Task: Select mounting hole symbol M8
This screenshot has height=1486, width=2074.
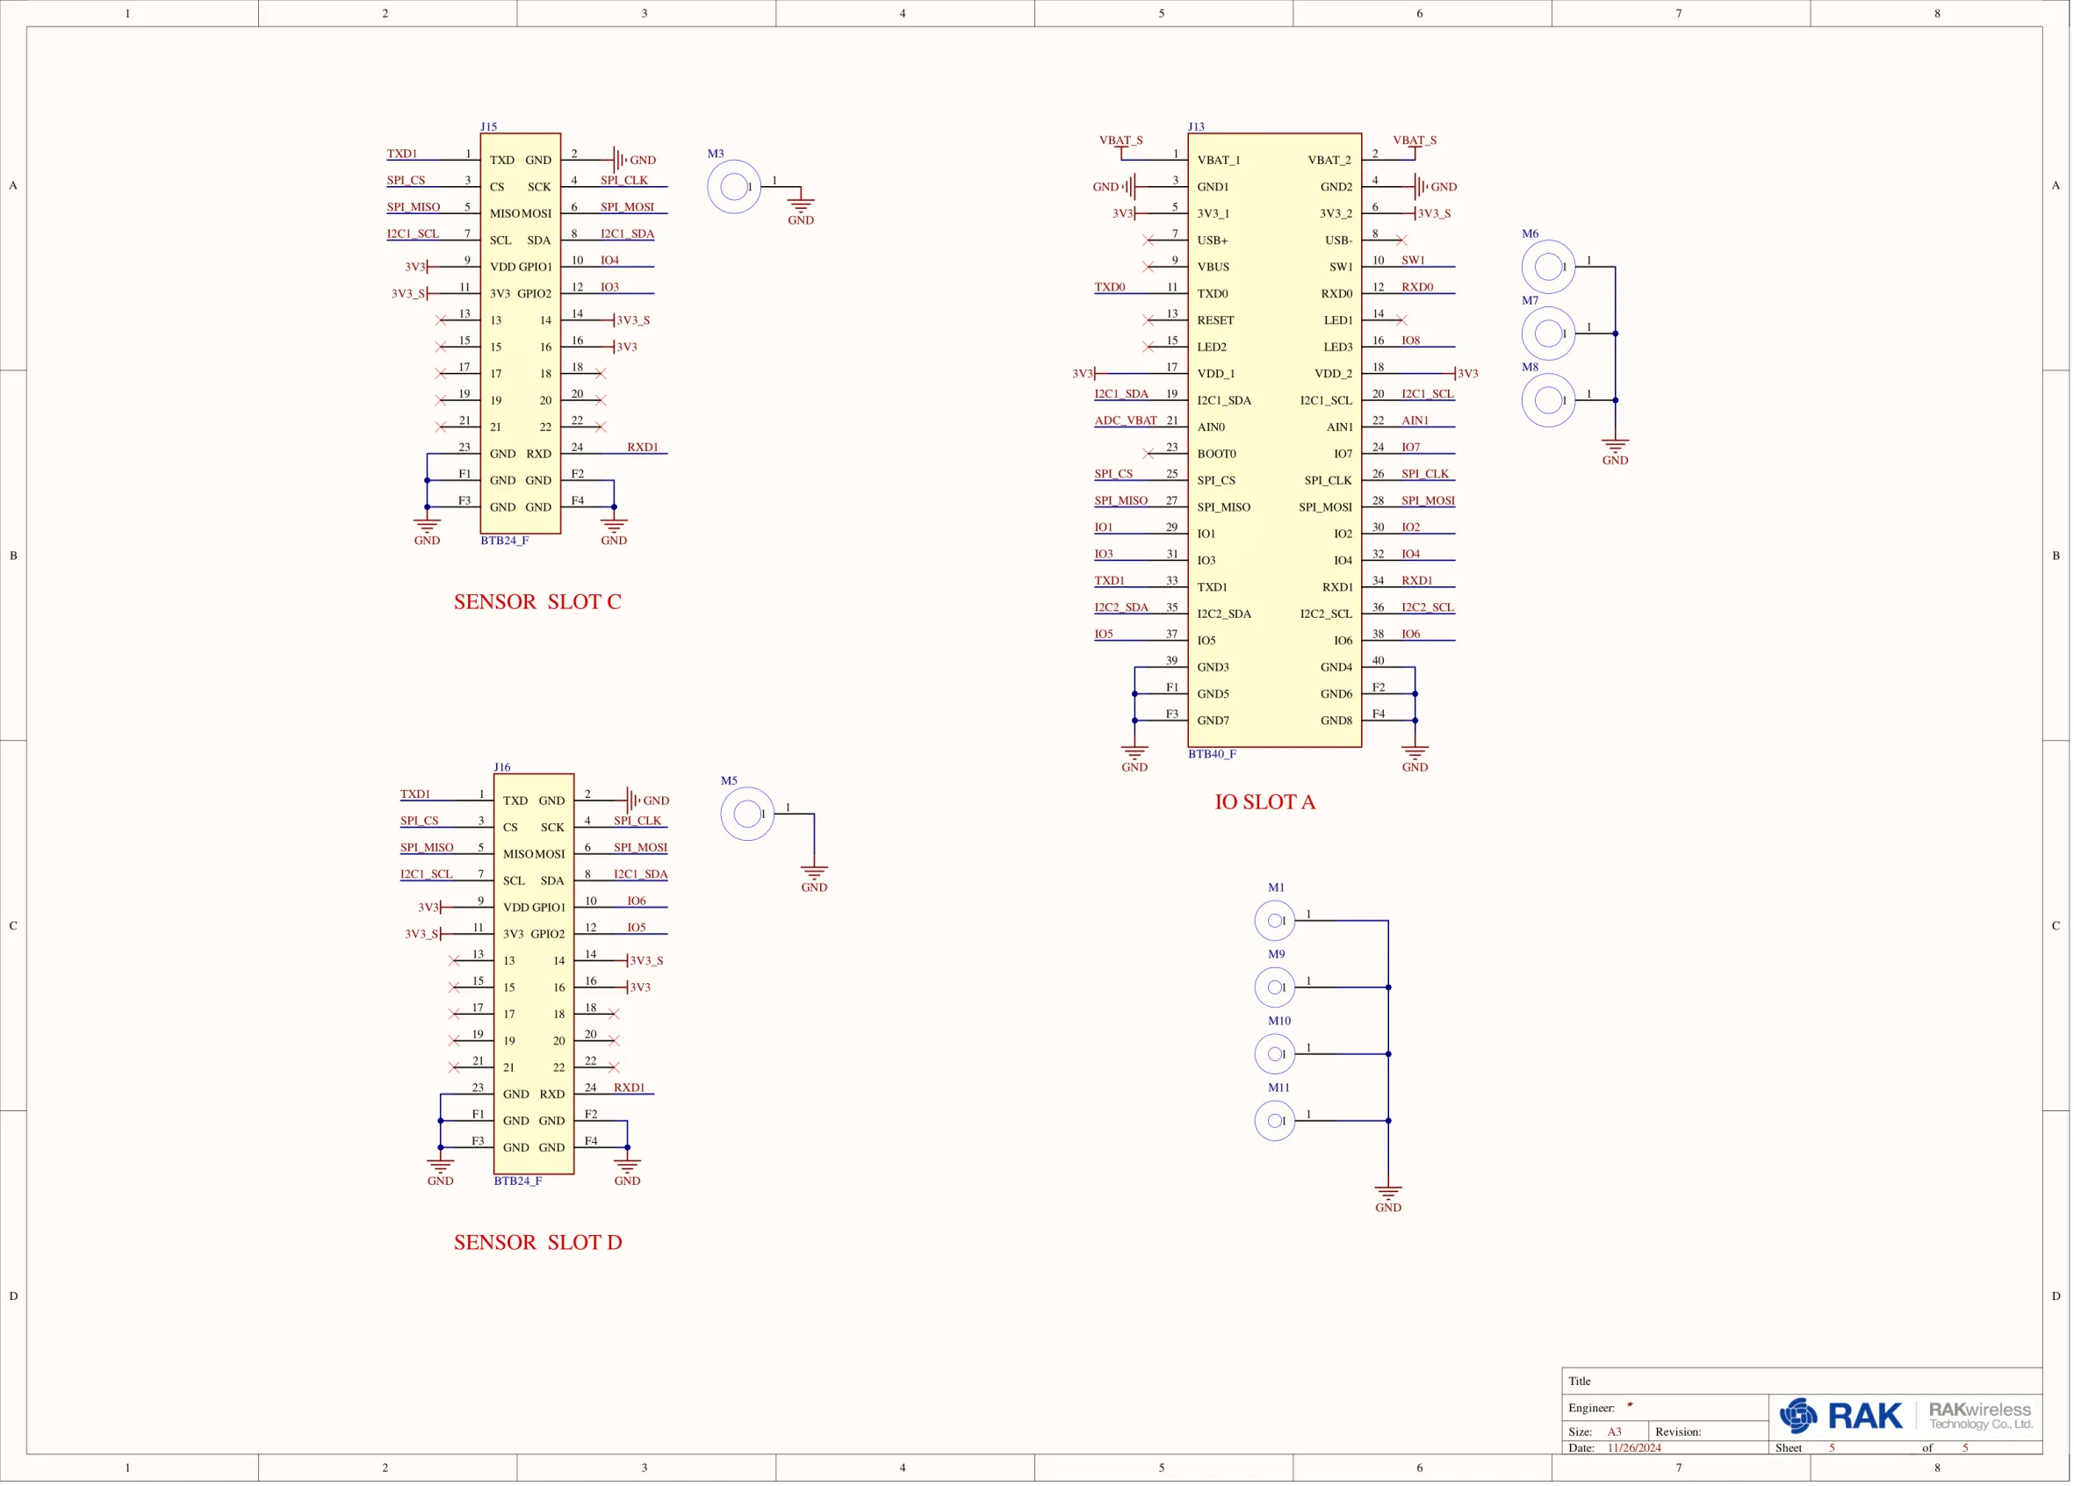Action: pos(1548,400)
